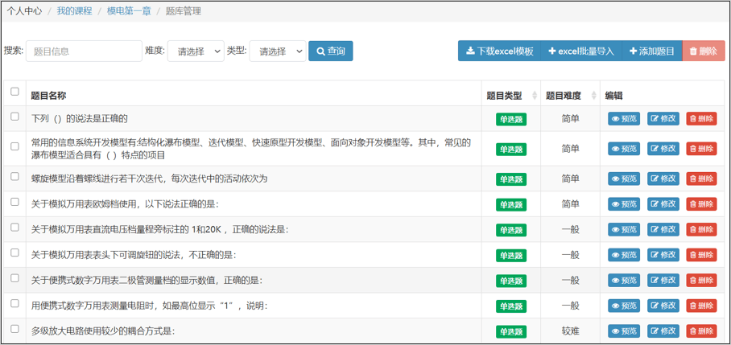Image resolution: width=731 pixels, height=345 pixels.
Task: Click 下载excel模板 download button
Action: coord(499,51)
